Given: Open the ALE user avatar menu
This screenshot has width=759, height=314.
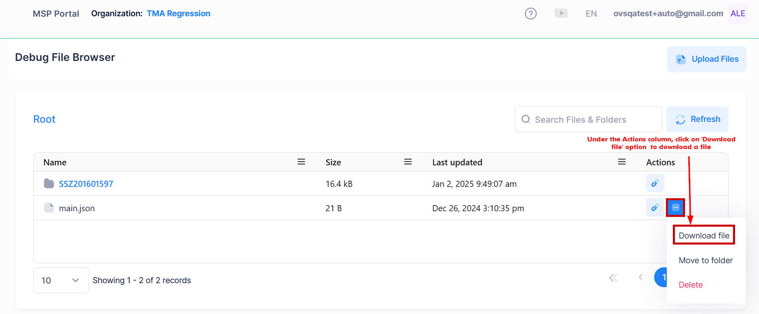Looking at the screenshot, I should [737, 14].
